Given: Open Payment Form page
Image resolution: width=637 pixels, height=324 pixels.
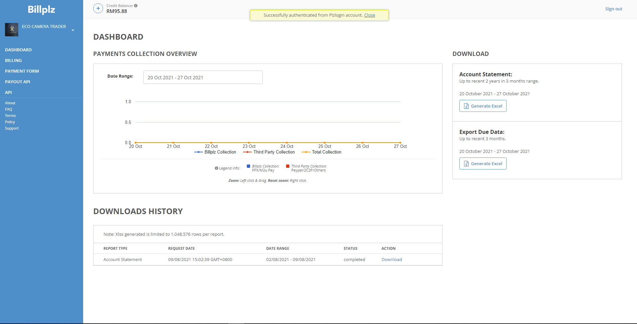Looking at the screenshot, I should click(x=22, y=71).
